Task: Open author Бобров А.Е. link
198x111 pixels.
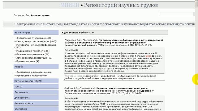Action: tap(71, 88)
